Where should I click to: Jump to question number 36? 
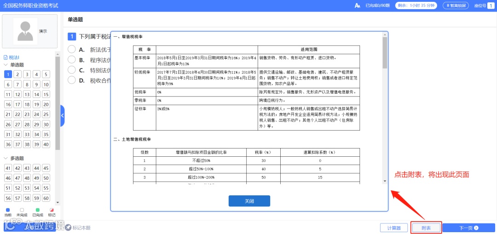(8, 144)
